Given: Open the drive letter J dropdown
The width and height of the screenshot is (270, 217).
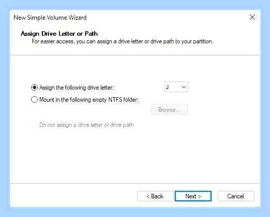Looking at the screenshot, I should click(x=176, y=87).
